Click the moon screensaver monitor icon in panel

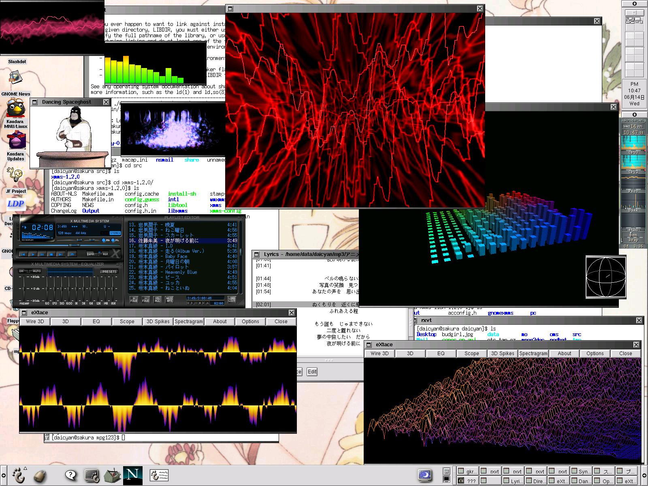click(424, 475)
